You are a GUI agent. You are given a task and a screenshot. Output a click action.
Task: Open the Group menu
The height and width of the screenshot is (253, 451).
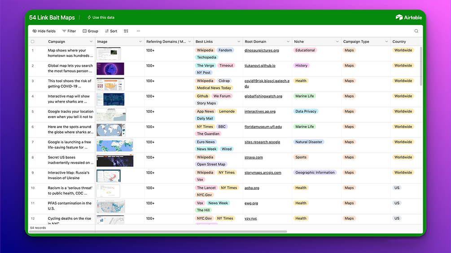pos(90,31)
